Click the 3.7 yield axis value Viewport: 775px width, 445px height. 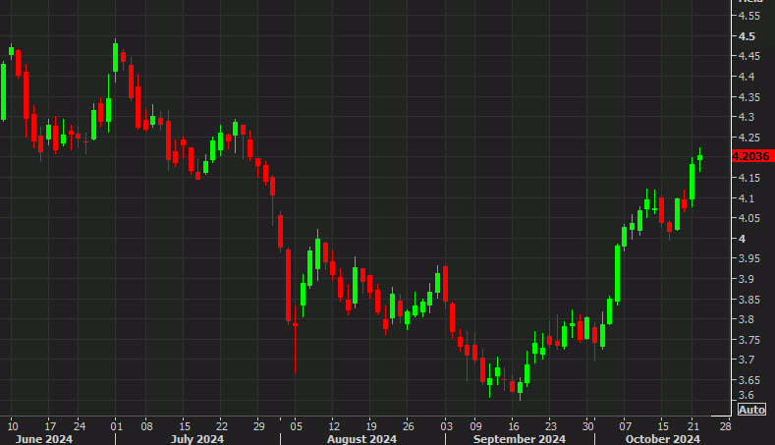747,360
